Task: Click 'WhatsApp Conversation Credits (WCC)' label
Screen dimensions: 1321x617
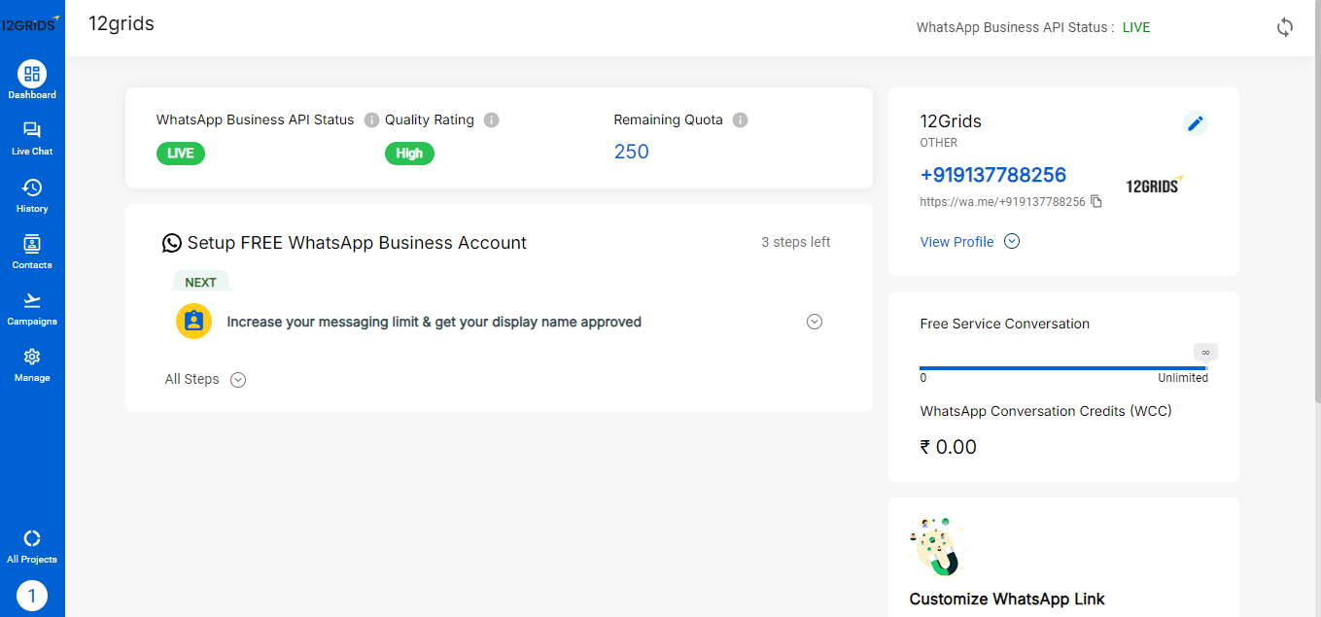Action: tap(1046, 411)
